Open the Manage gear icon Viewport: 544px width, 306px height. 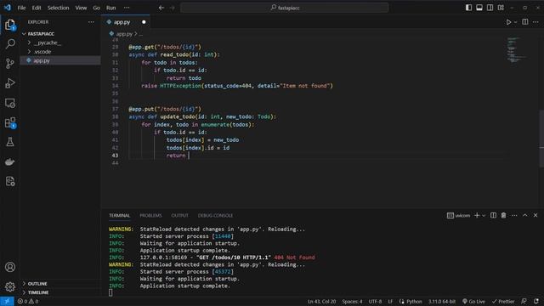[10, 286]
